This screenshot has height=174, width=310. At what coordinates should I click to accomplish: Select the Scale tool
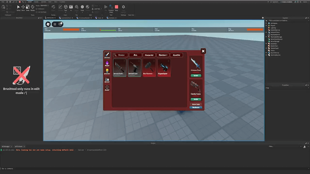pyautogui.click(x=28, y=7)
